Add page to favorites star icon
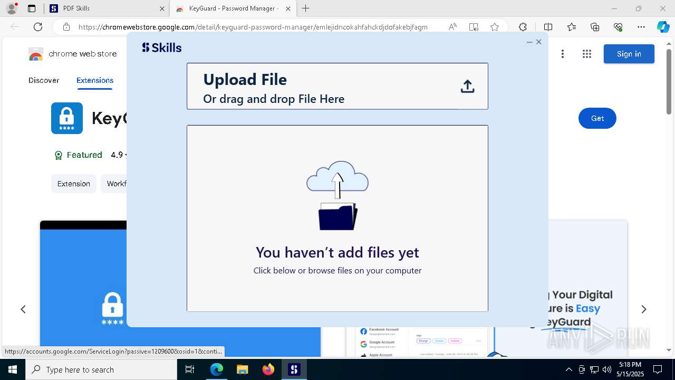Image resolution: width=675 pixels, height=380 pixels. (x=494, y=27)
